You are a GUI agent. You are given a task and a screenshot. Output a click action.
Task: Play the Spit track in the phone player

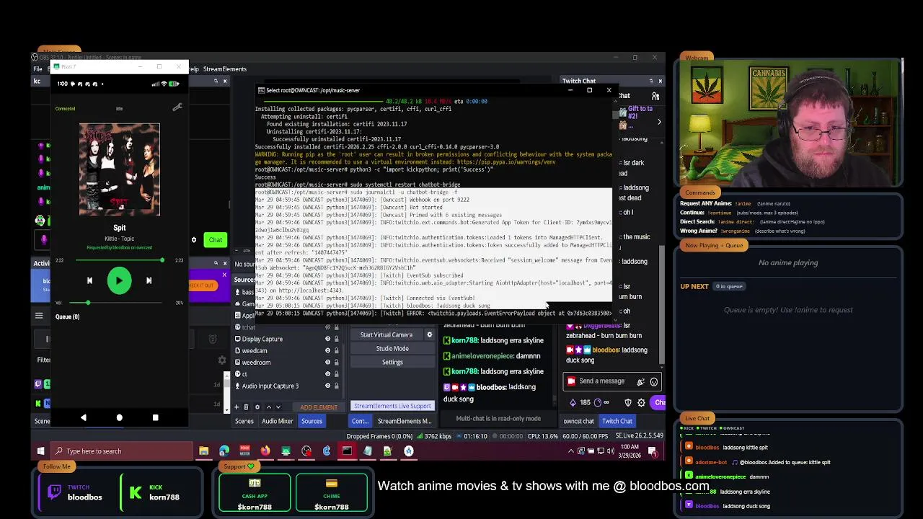click(119, 280)
